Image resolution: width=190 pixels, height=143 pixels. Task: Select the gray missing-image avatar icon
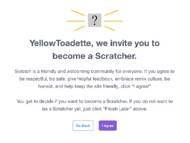click(x=95, y=20)
